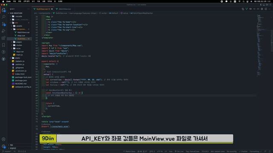This screenshot has height=153, width=273.
Task: Open the Explorer view in activity bar
Action: click(3, 10)
